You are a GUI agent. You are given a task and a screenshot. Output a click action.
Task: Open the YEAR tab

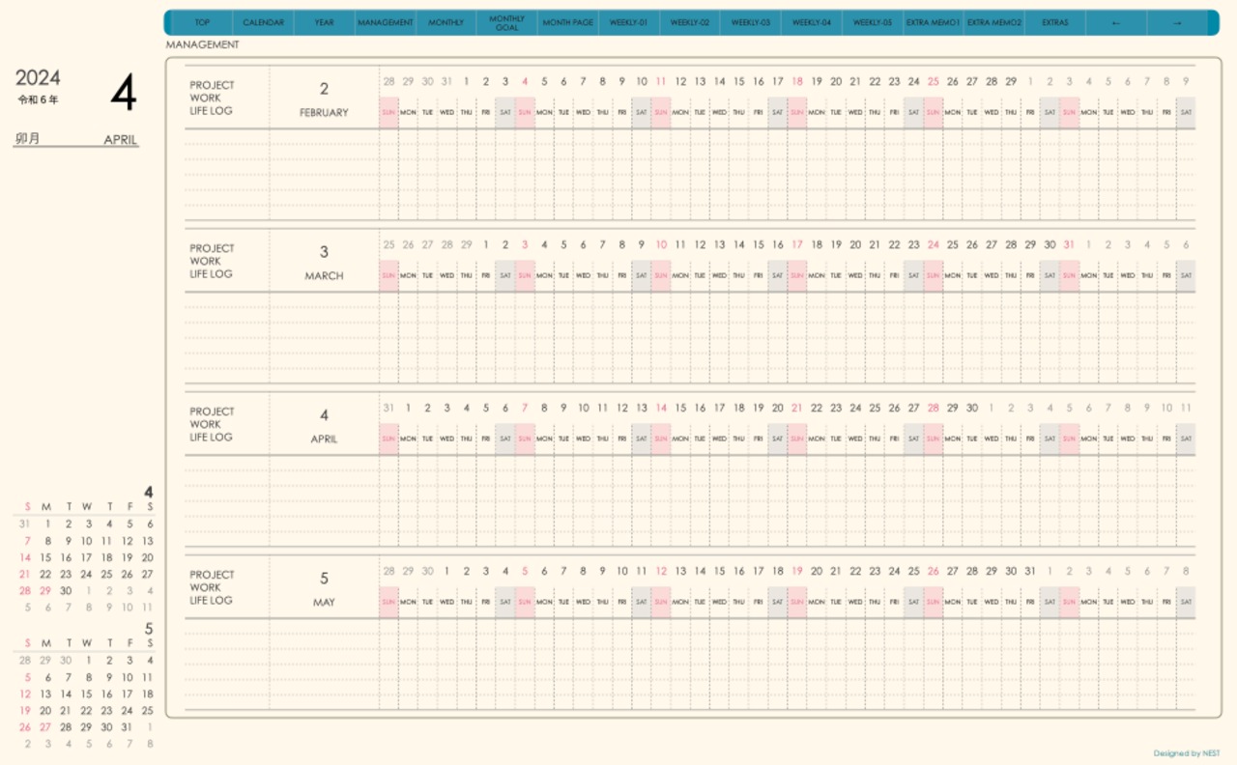click(x=324, y=22)
